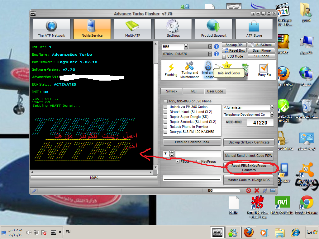319x239 pixels.
Task: Click the BUSCheck button
Action: tap(262, 45)
